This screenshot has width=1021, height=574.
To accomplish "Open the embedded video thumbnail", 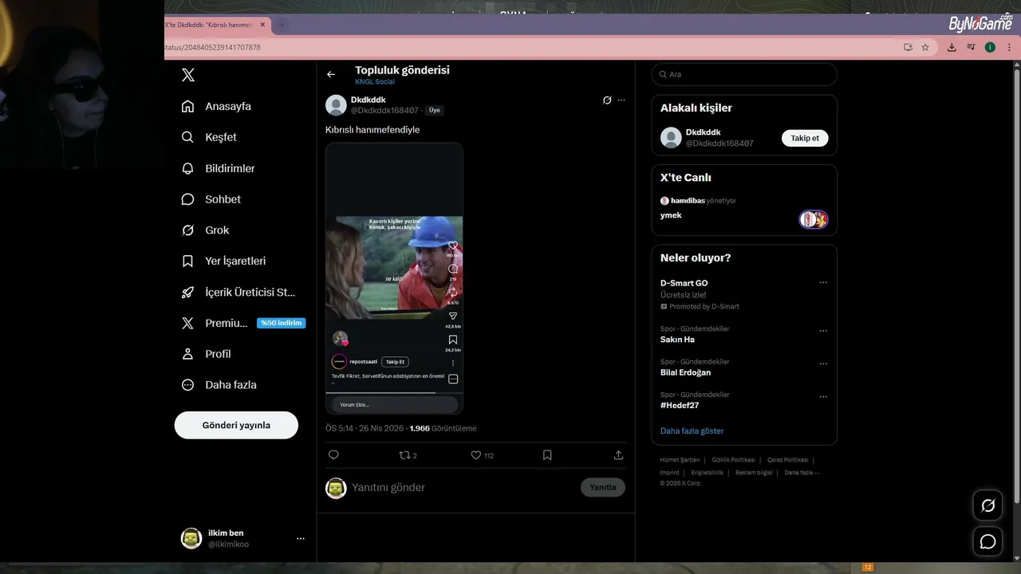I will pos(394,278).
